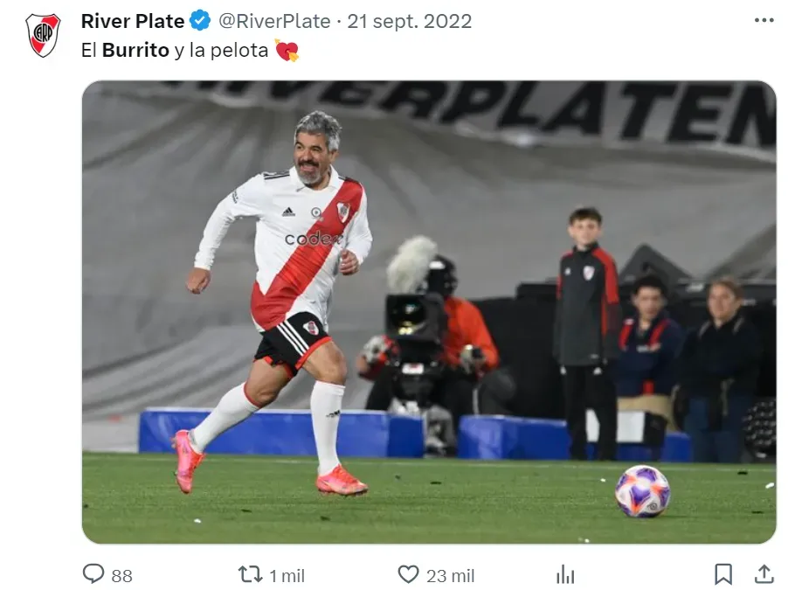Click the 23 mil likes count
Image resolution: width=788 pixels, height=590 pixels.
tap(450, 575)
